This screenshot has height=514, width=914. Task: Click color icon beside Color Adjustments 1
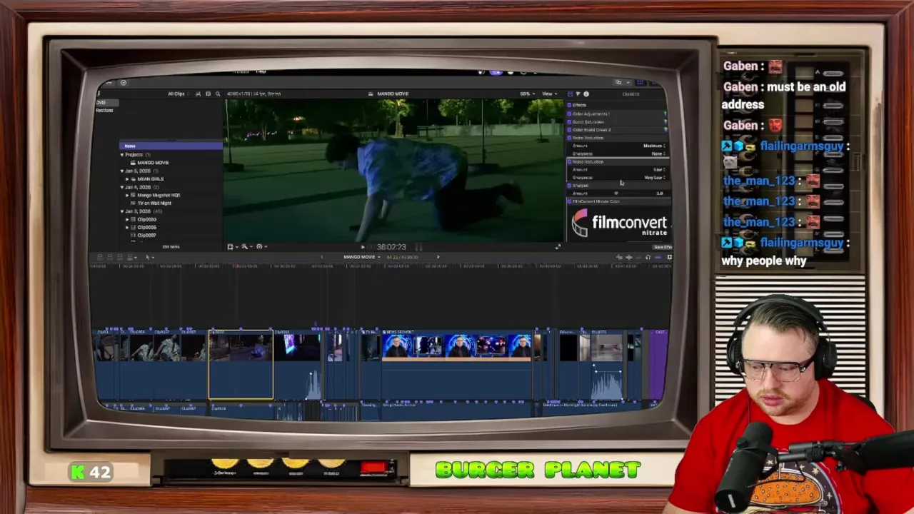tap(665, 114)
